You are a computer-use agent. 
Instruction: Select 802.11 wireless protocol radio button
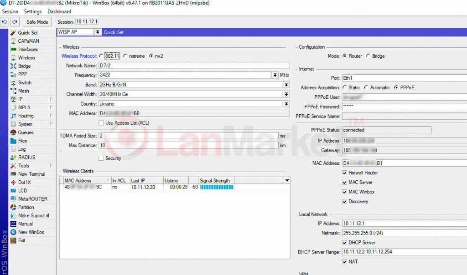(101, 56)
